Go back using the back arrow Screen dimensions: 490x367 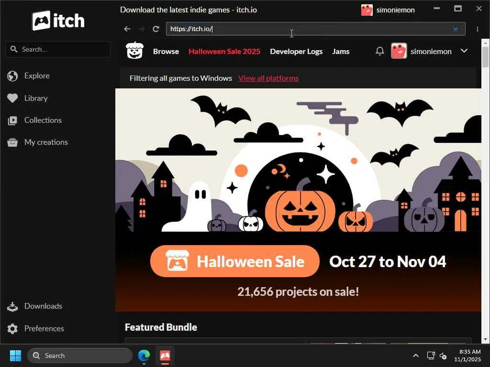click(127, 29)
